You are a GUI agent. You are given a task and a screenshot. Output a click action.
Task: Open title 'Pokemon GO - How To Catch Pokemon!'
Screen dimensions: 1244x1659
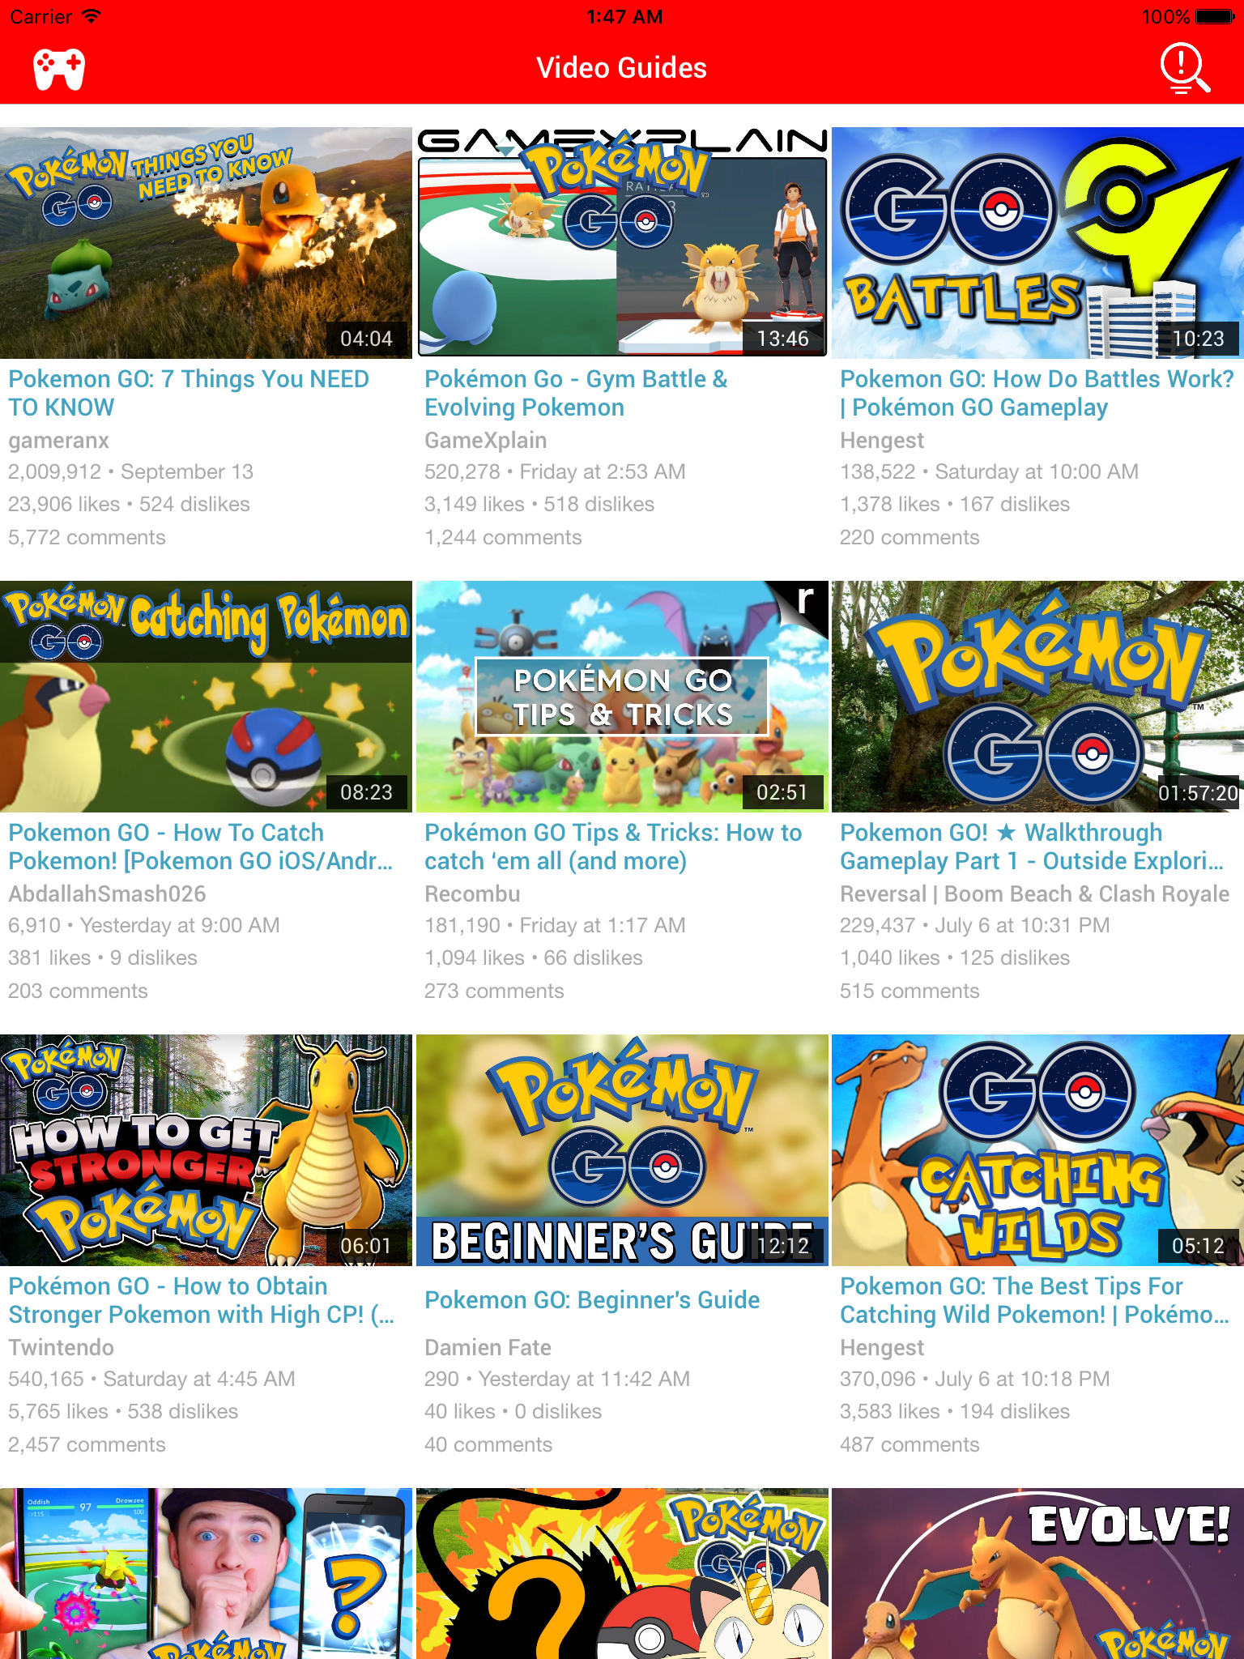point(201,847)
